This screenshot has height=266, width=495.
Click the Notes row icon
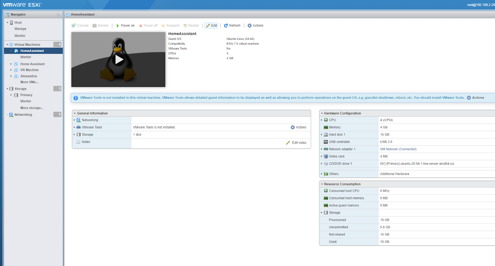pyautogui.click(x=78, y=142)
